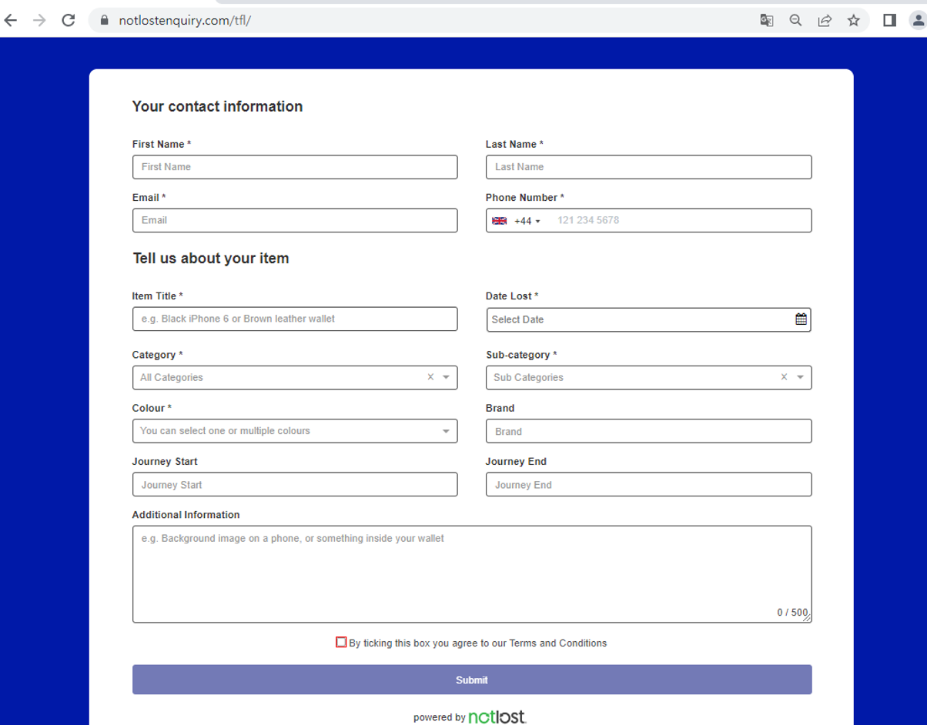Click the UK flag in Phone Number
This screenshot has height=725, width=927.
[x=499, y=221]
